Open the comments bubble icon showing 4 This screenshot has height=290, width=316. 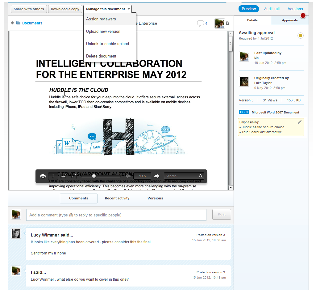pos(201,23)
